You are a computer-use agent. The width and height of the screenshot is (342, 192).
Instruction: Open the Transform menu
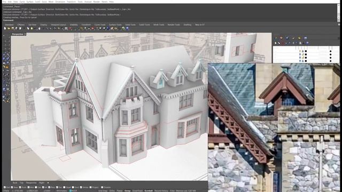(x=71, y=2)
